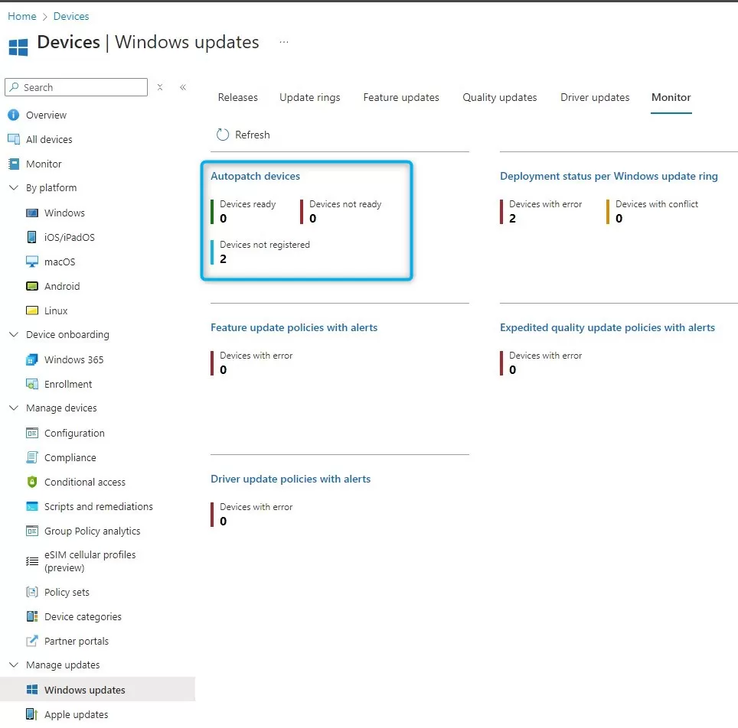738x728 pixels.
Task: Open Compliance in the sidebar
Action: coord(70,457)
